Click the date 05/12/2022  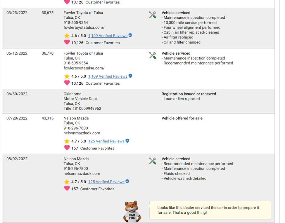point(17,53)
